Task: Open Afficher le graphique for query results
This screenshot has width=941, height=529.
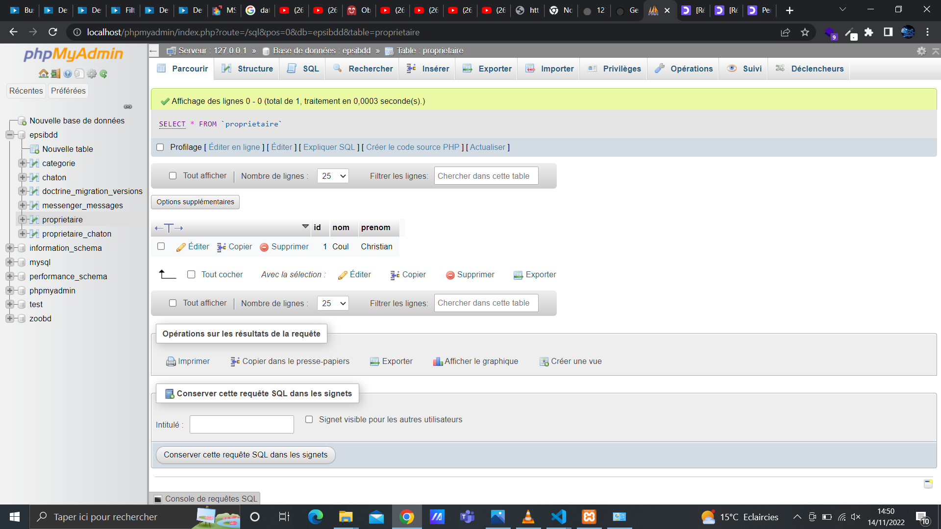Action: [x=475, y=361]
